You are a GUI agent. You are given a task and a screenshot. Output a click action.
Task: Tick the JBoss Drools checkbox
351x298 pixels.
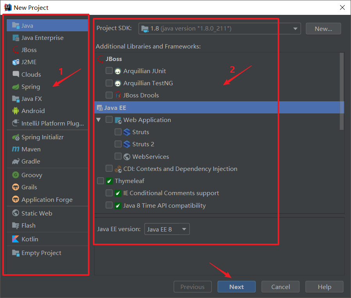(x=109, y=95)
